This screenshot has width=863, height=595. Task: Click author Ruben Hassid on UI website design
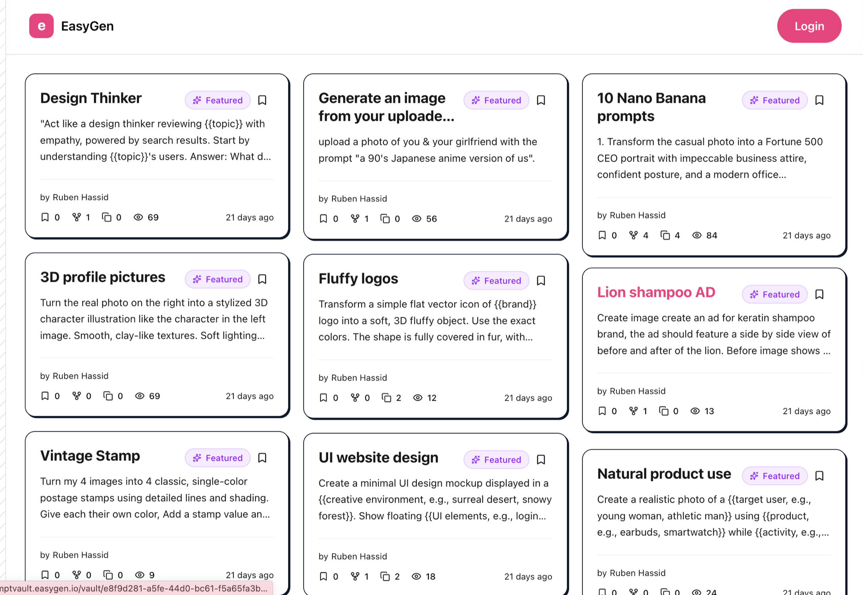point(359,556)
